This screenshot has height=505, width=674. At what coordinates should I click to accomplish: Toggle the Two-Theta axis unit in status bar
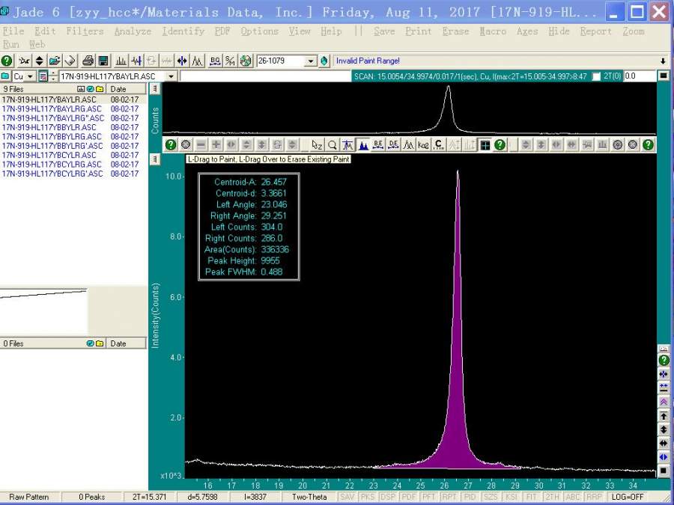(309, 497)
